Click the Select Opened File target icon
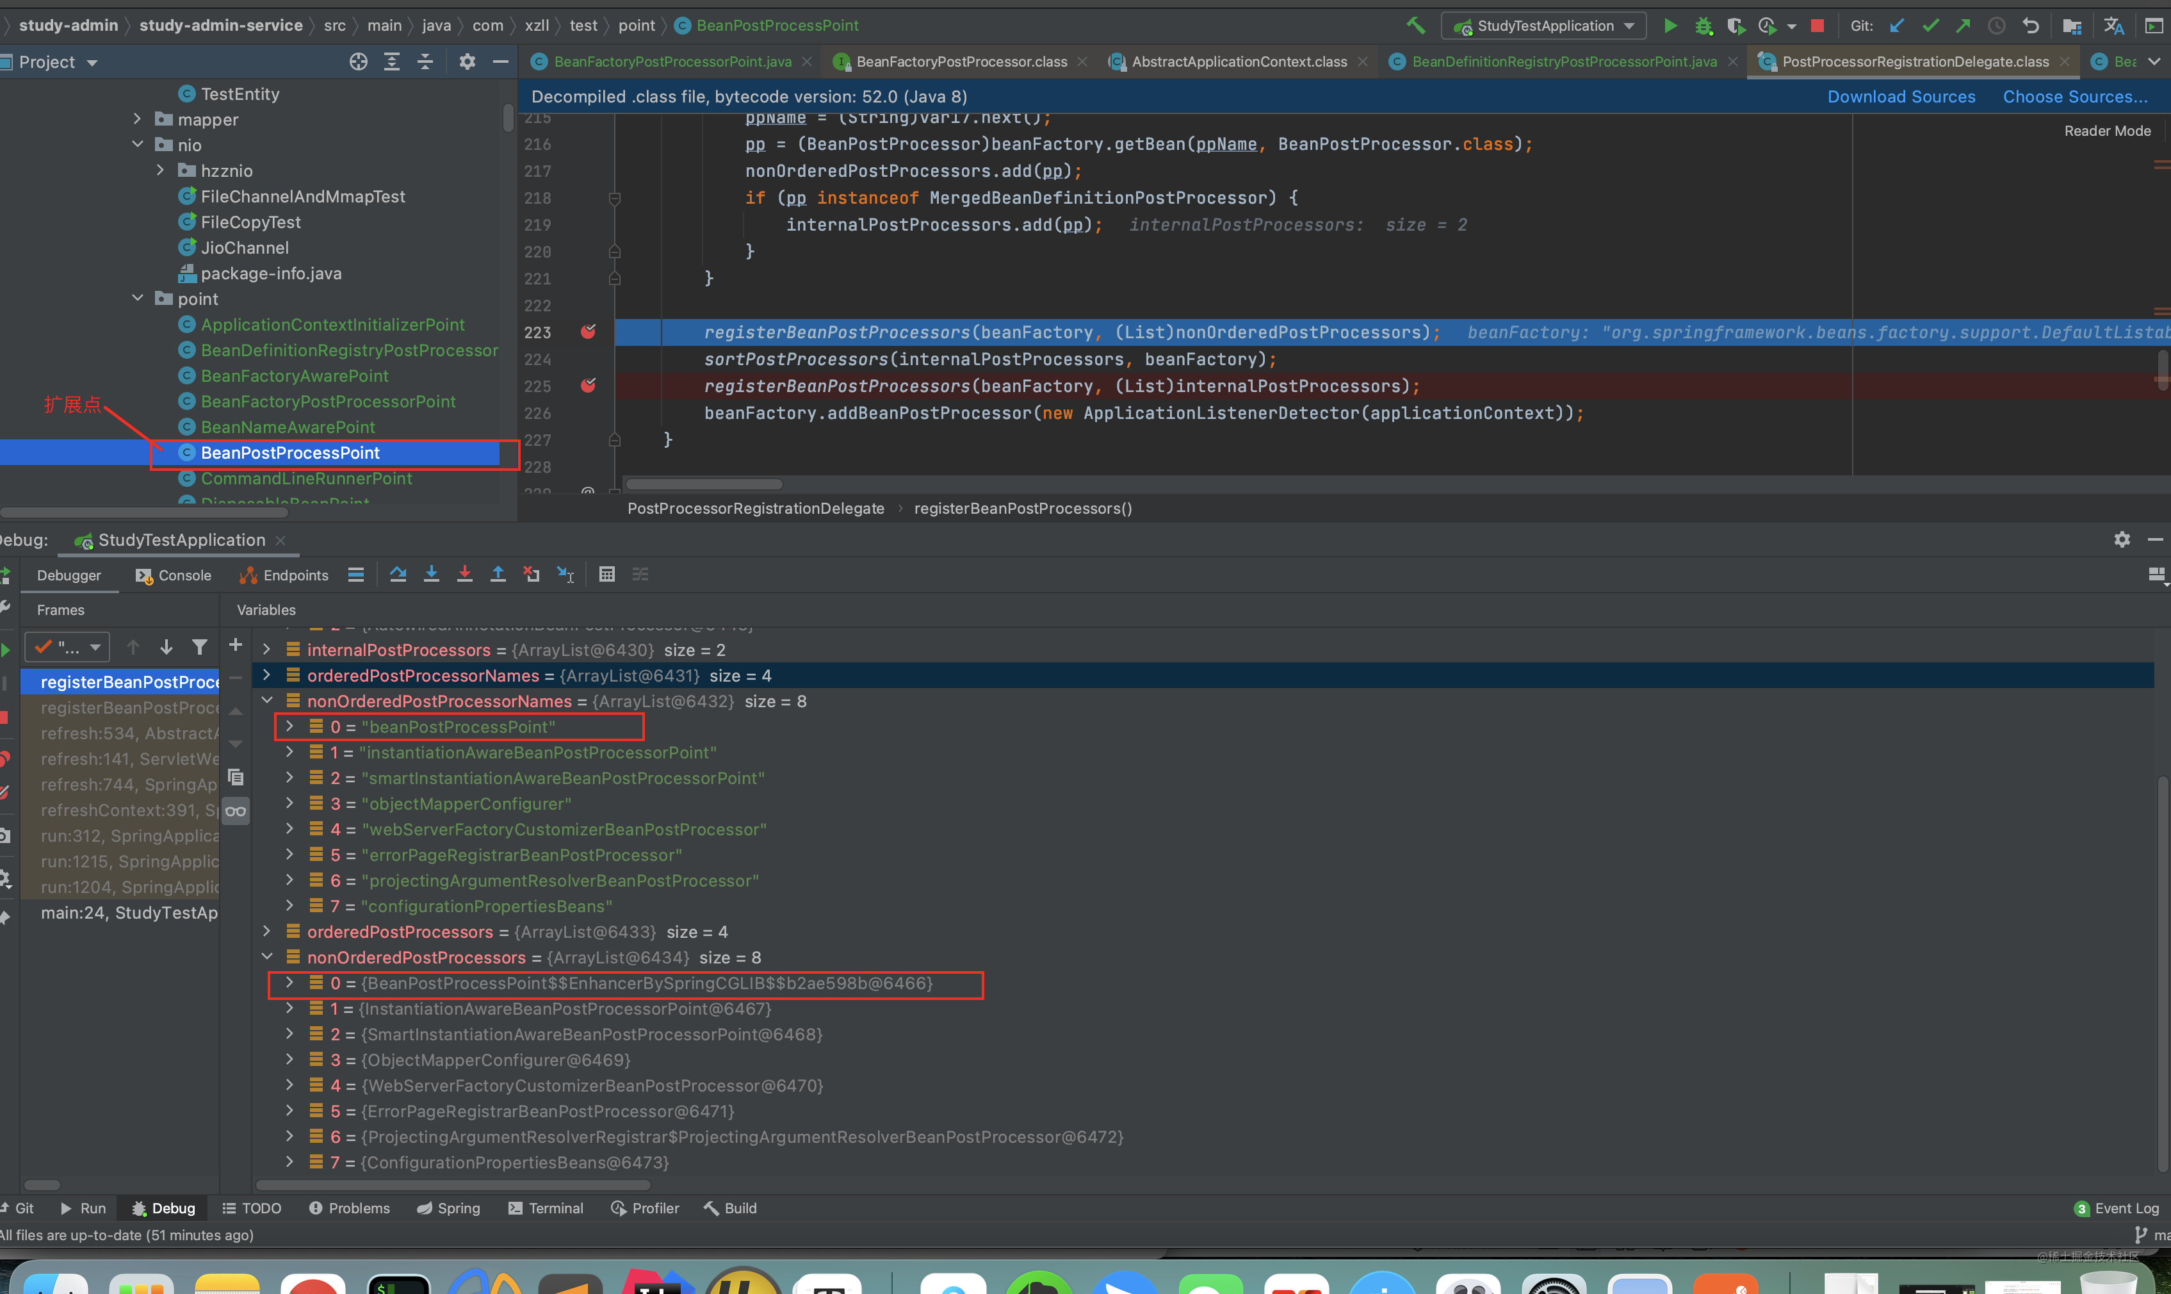 [358, 62]
